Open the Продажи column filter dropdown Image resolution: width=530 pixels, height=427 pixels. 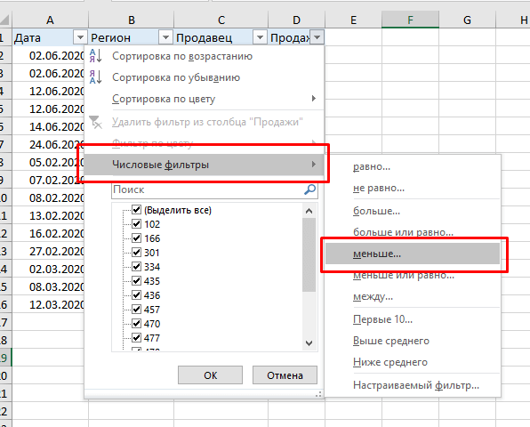(x=317, y=37)
